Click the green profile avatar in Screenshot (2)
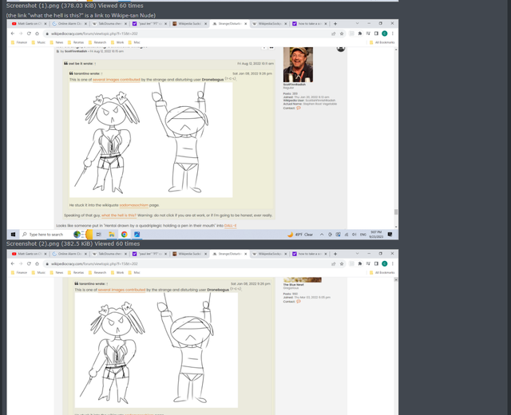This screenshot has width=511, height=415. [385, 263]
